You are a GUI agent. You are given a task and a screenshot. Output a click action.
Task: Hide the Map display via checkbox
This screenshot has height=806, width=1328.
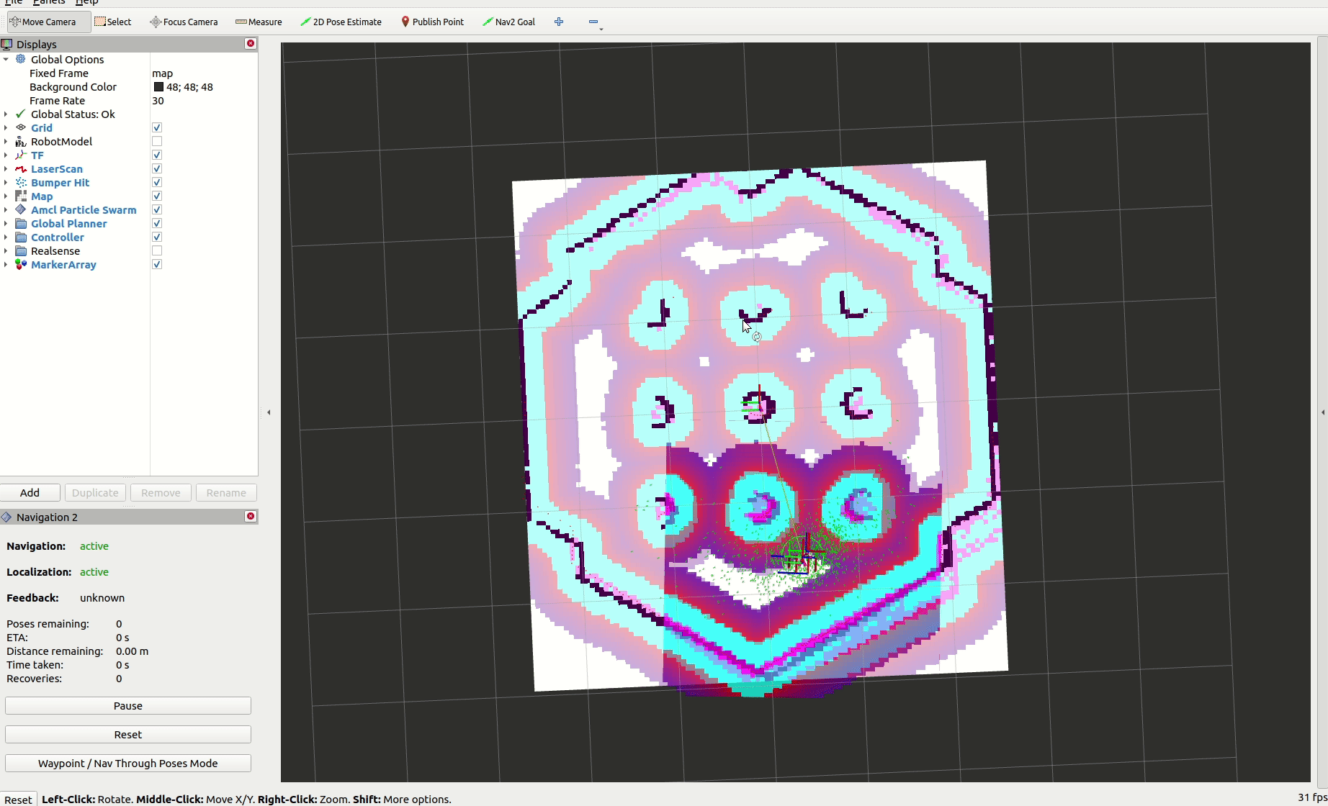[x=157, y=196]
